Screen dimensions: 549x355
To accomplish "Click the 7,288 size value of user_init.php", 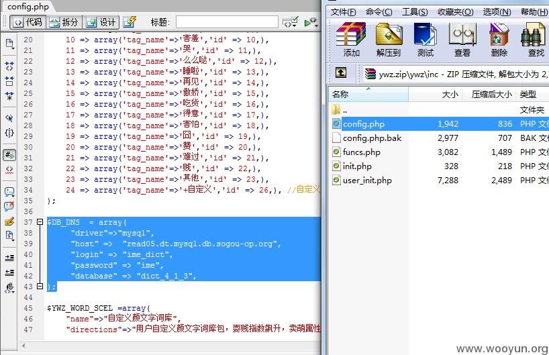I will 448,181.
